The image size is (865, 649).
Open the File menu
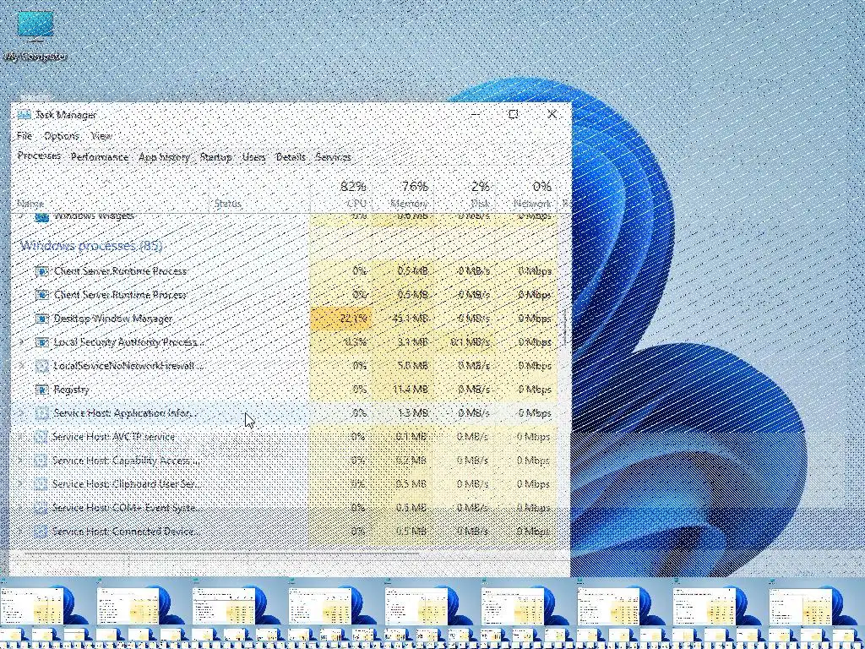click(x=24, y=136)
